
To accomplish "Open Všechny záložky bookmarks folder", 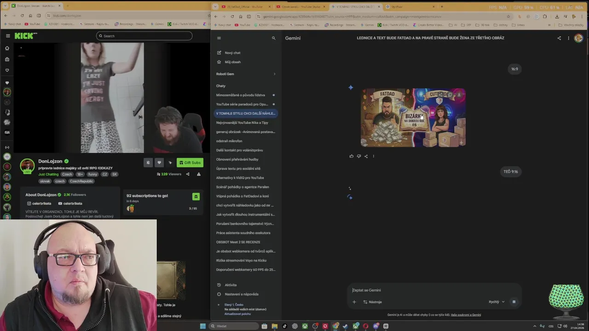I will [572, 25].
